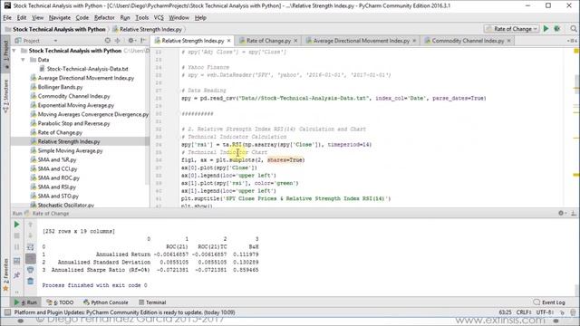The height and width of the screenshot is (326, 580).
Task: Collapse all in Project panel
Action: pos(118,41)
